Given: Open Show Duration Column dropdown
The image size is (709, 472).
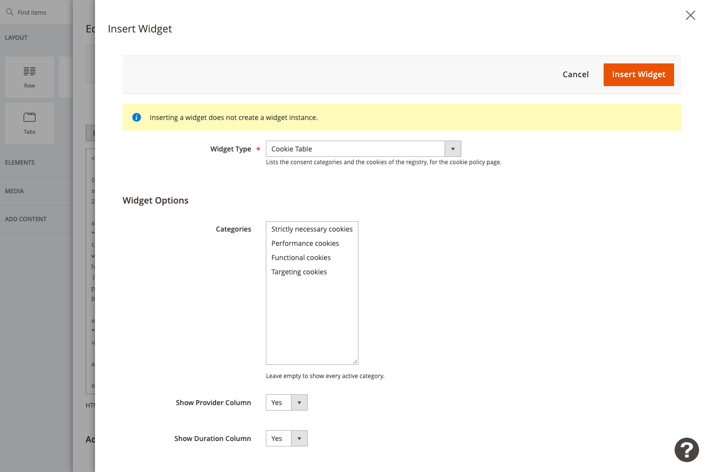Looking at the screenshot, I should (x=287, y=439).
